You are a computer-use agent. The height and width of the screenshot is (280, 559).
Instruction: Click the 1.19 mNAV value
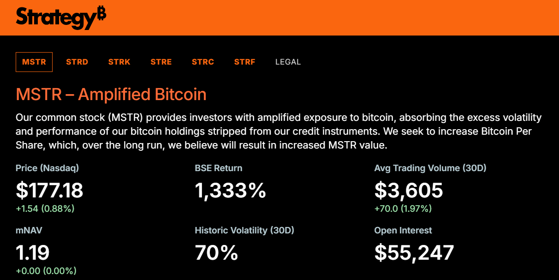(x=33, y=252)
